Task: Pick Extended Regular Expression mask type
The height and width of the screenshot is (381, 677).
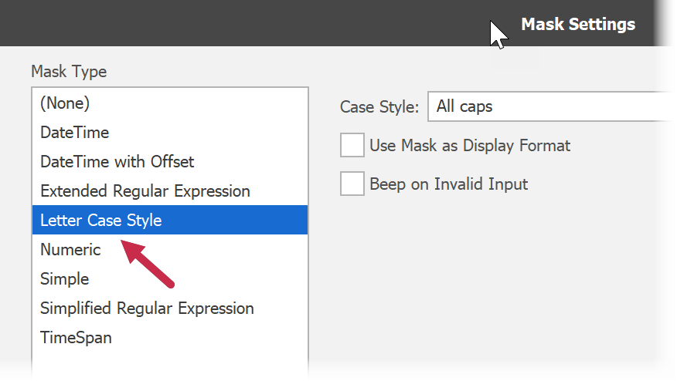Action: 145,190
